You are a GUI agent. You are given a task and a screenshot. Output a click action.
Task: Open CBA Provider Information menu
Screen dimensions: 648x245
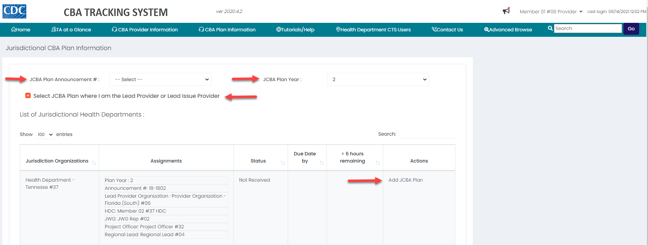(x=145, y=30)
